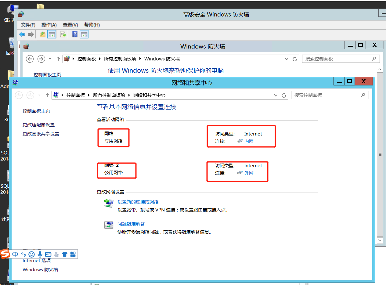Screen dimensions: 386x285
Task: Click the back arrow in Advanced Firewall toolbar
Action: 22,34
